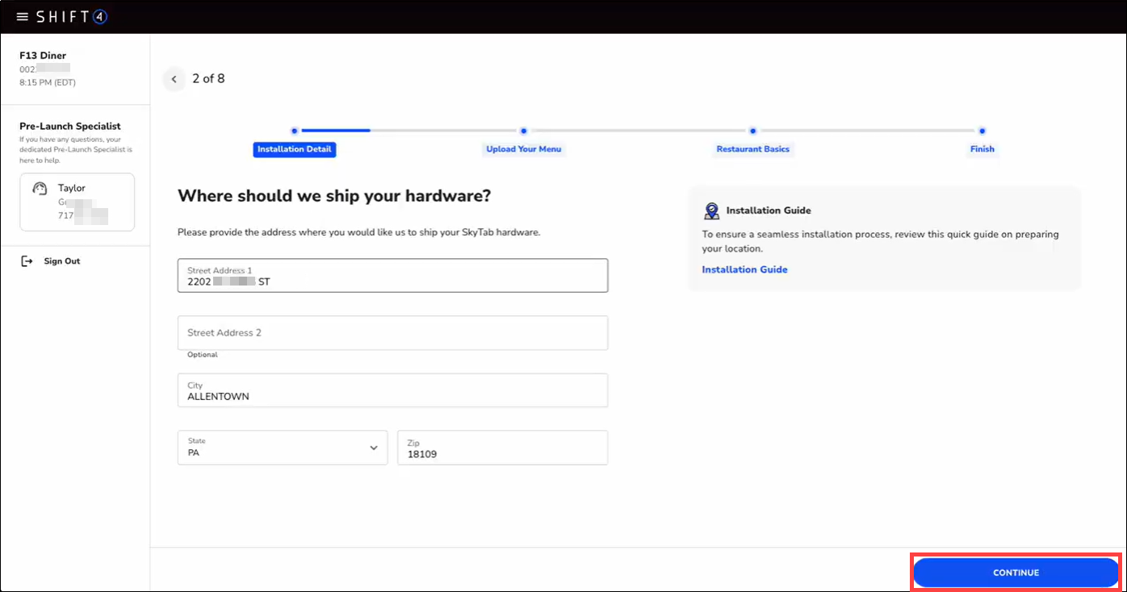Click the Installation Guide badge icon
This screenshot has height=592, width=1127.
[x=711, y=211]
